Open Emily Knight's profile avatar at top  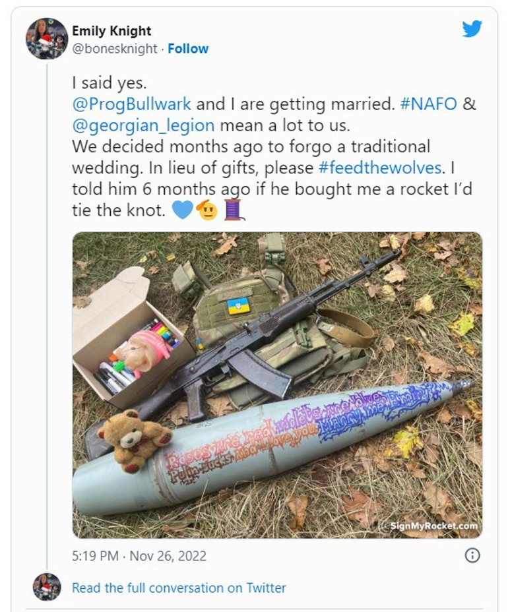point(46,39)
